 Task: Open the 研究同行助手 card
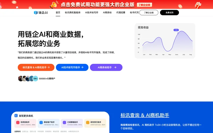[95, 123]
